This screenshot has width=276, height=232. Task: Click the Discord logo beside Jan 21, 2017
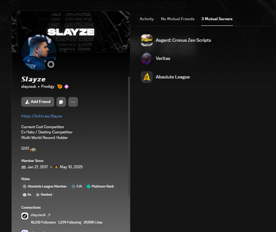click(23, 167)
